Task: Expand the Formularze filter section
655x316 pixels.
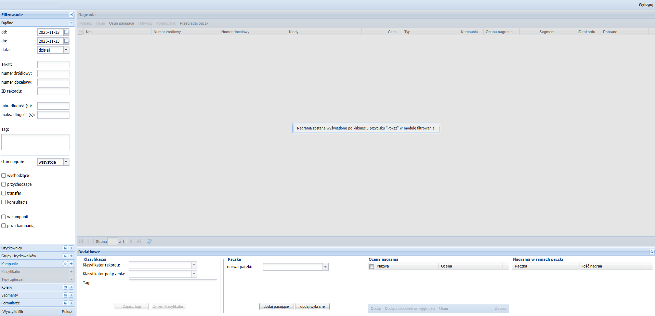Action: (71, 303)
